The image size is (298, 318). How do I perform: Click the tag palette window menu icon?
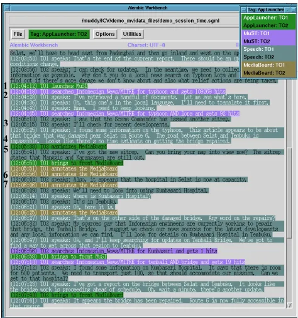(x=243, y=9)
